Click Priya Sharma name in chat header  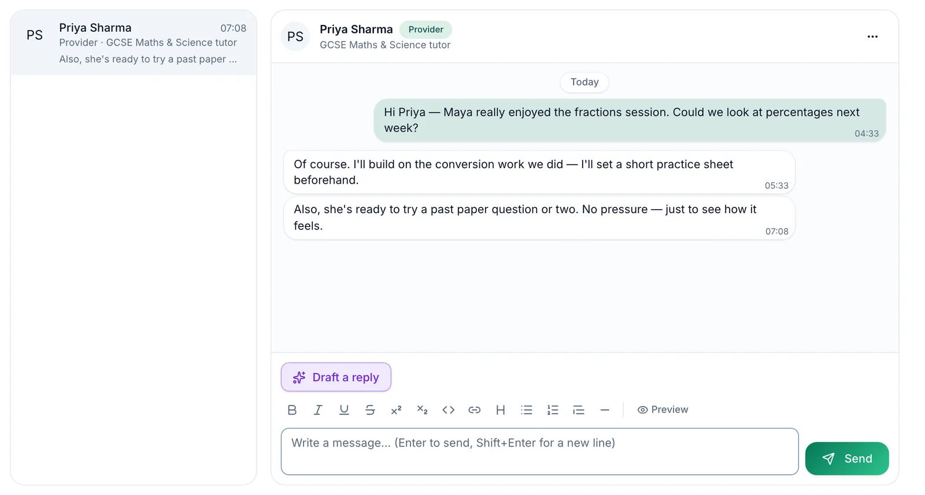pyautogui.click(x=356, y=29)
